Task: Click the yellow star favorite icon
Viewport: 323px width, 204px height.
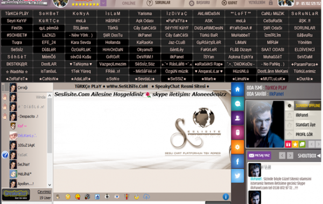Action: click(295, 144)
